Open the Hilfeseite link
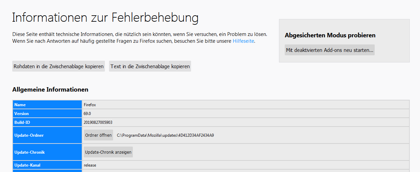 243,41
